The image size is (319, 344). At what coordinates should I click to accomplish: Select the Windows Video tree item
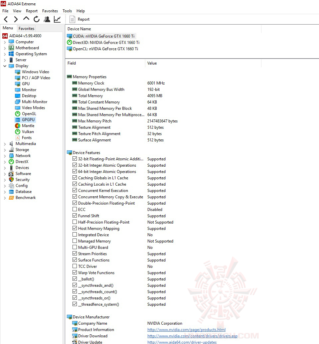(x=35, y=72)
